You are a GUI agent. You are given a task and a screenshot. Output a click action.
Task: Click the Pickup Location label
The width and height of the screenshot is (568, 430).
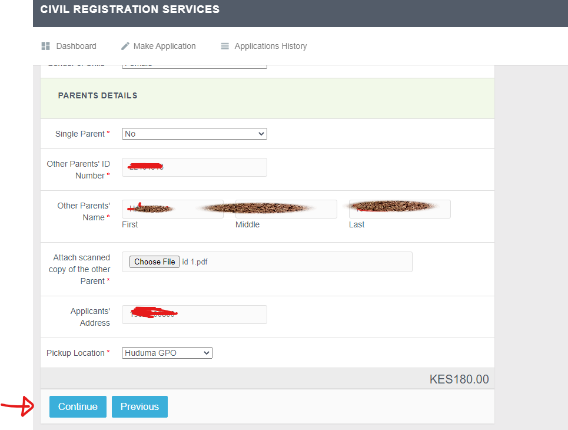point(75,353)
